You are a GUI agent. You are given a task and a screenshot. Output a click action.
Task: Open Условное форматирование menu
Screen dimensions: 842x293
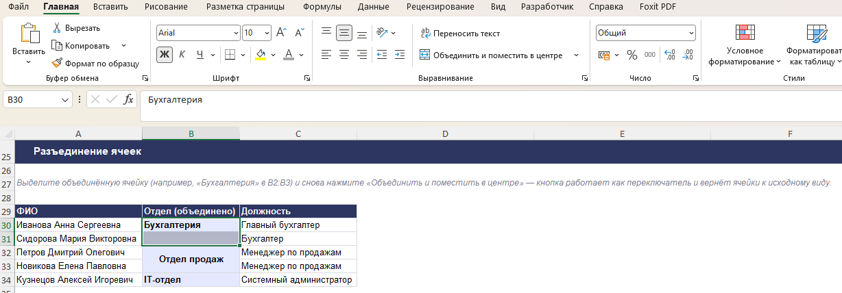click(745, 45)
